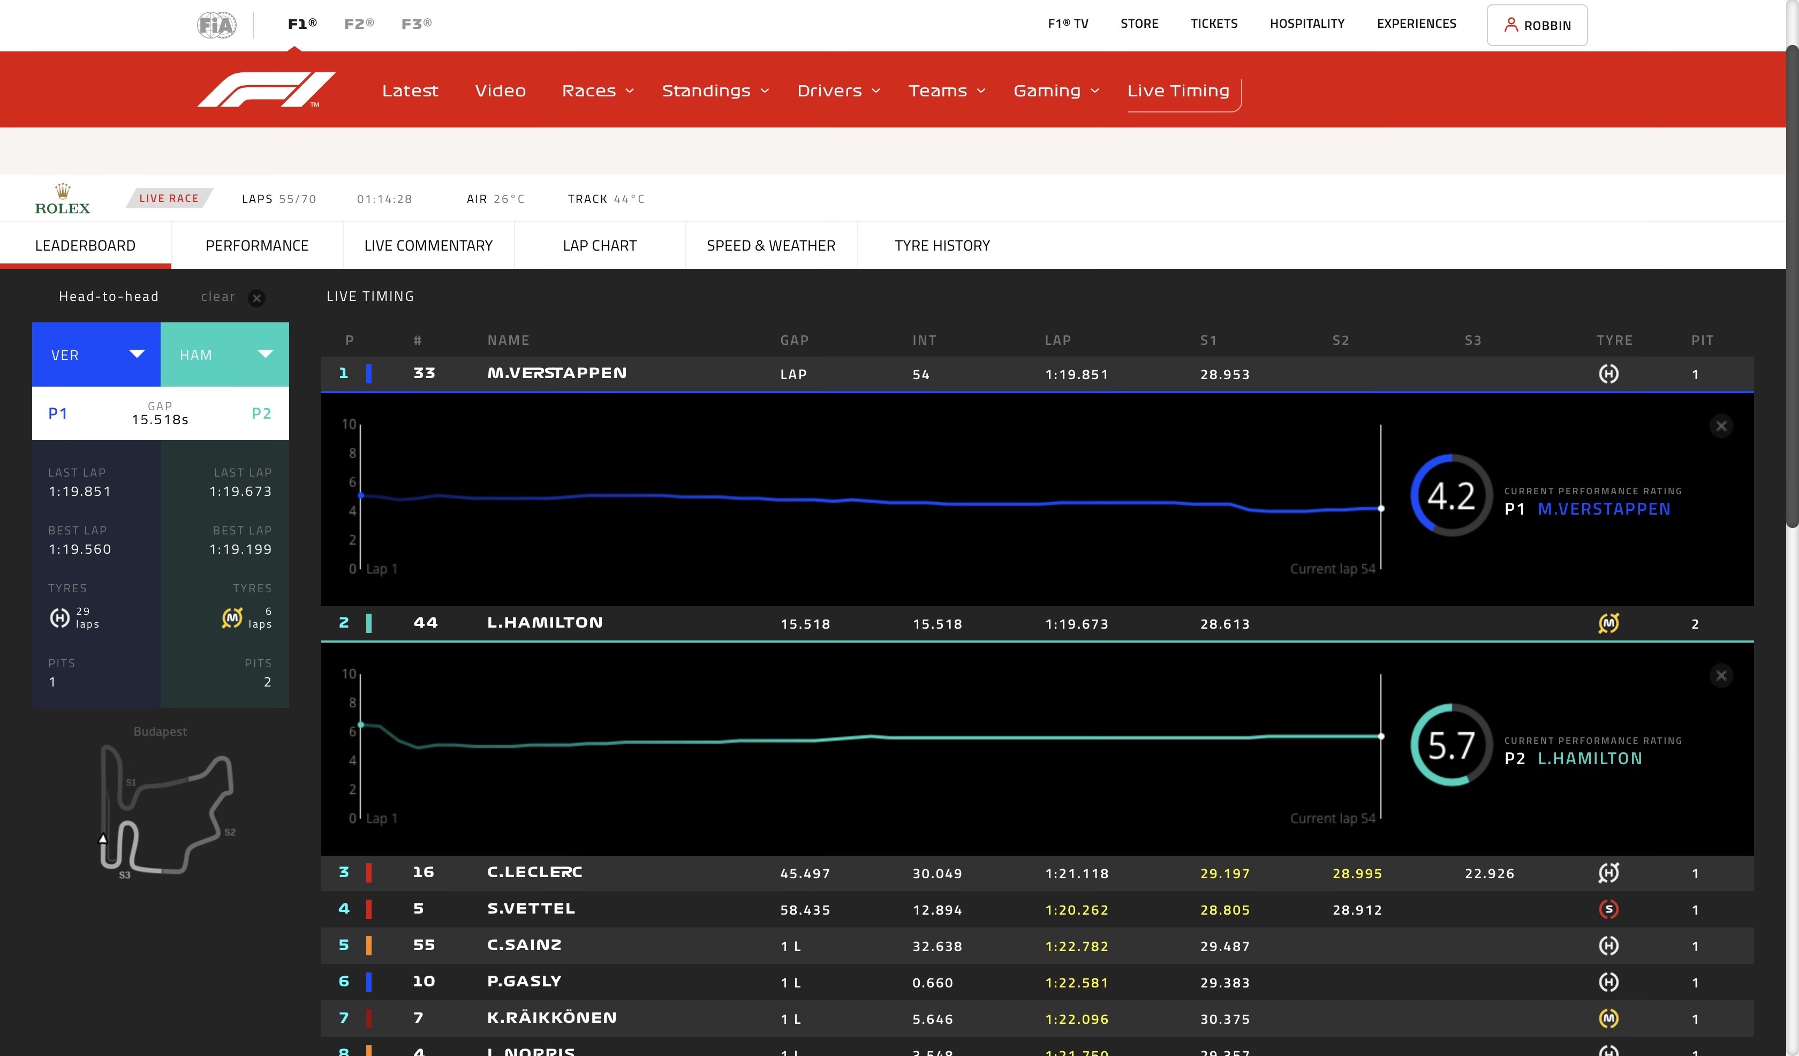Click the page vertical scrollbar
The width and height of the screenshot is (1799, 1056).
pyautogui.click(x=1793, y=285)
